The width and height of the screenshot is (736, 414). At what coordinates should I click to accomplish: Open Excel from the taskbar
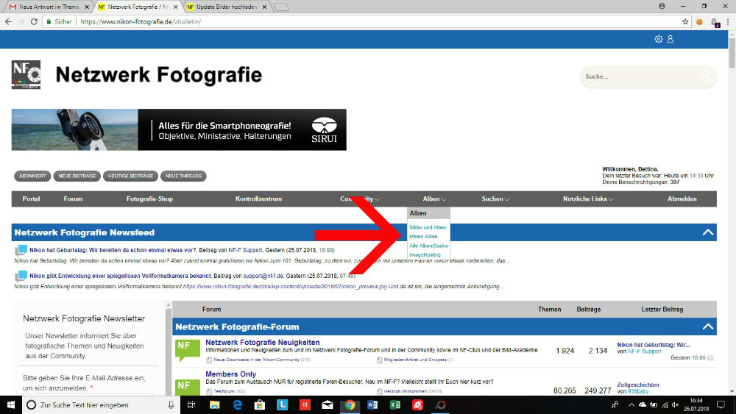click(394, 404)
